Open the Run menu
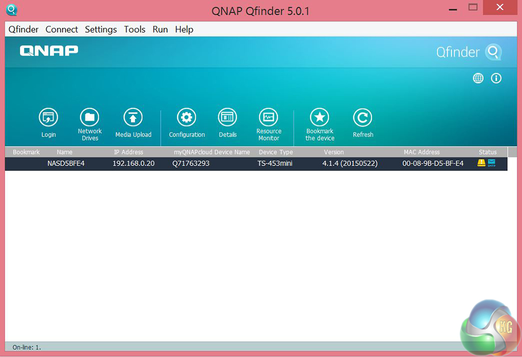This screenshot has height=357, width=522. [160, 30]
